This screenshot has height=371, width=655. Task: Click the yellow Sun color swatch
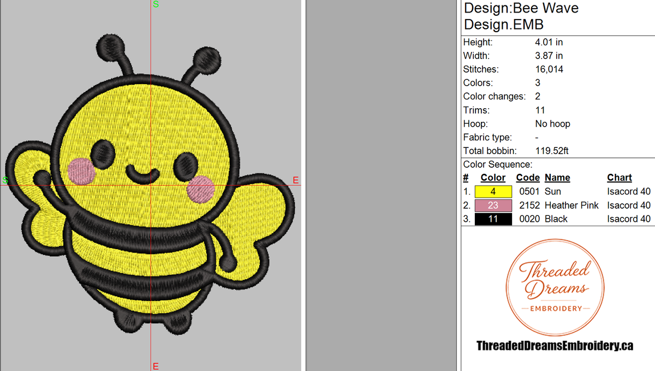click(493, 192)
